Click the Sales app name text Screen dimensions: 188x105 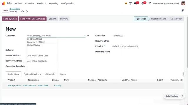click(x=9, y=3)
